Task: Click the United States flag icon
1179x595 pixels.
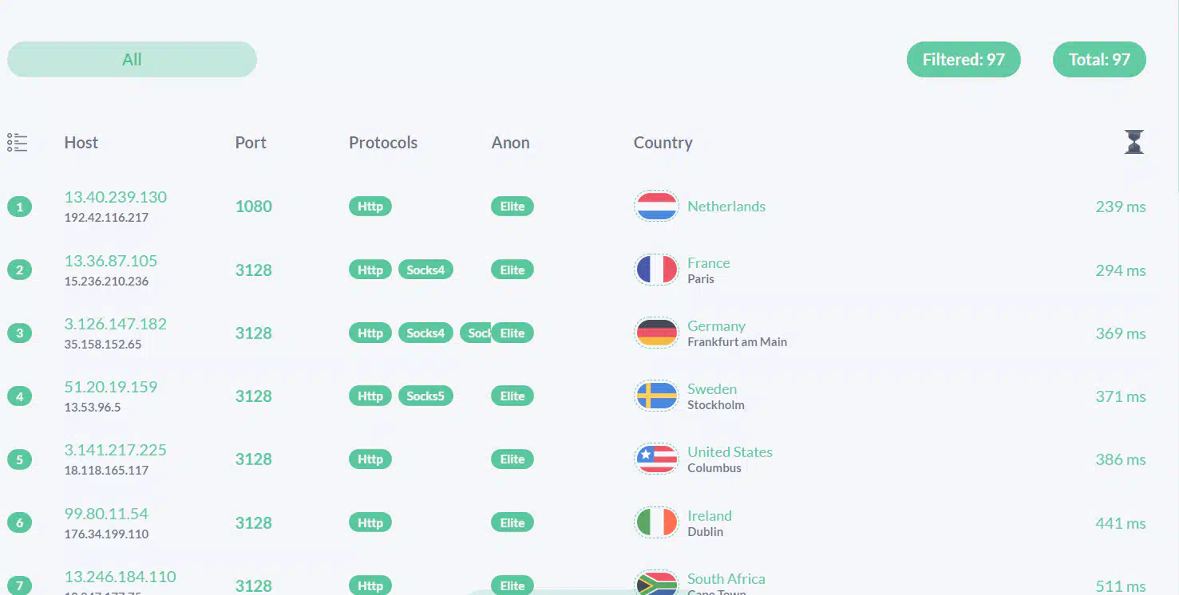Action: click(656, 459)
